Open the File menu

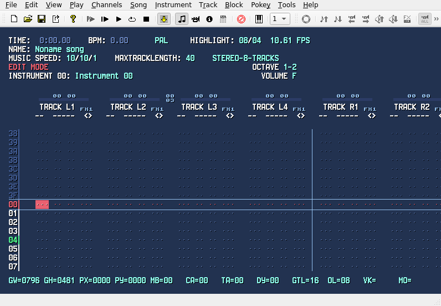click(11, 5)
